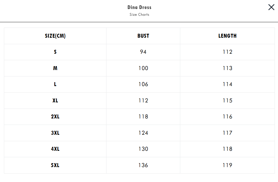Click the L size row label
The height and width of the screenshot is (182, 278).
click(55, 84)
